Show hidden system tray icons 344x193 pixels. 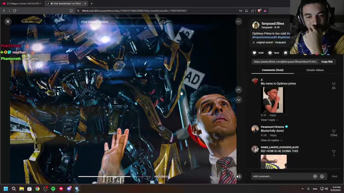click(302, 189)
